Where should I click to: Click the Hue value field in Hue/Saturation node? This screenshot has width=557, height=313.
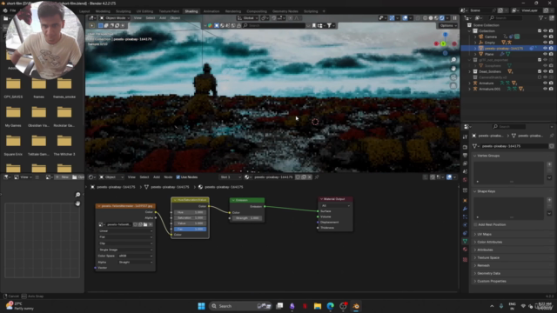pyautogui.click(x=190, y=212)
